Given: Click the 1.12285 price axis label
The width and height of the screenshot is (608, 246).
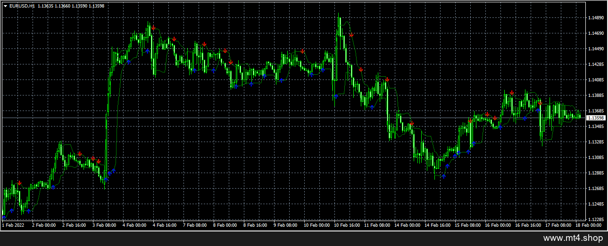Looking at the screenshot, I should [x=597, y=219].
